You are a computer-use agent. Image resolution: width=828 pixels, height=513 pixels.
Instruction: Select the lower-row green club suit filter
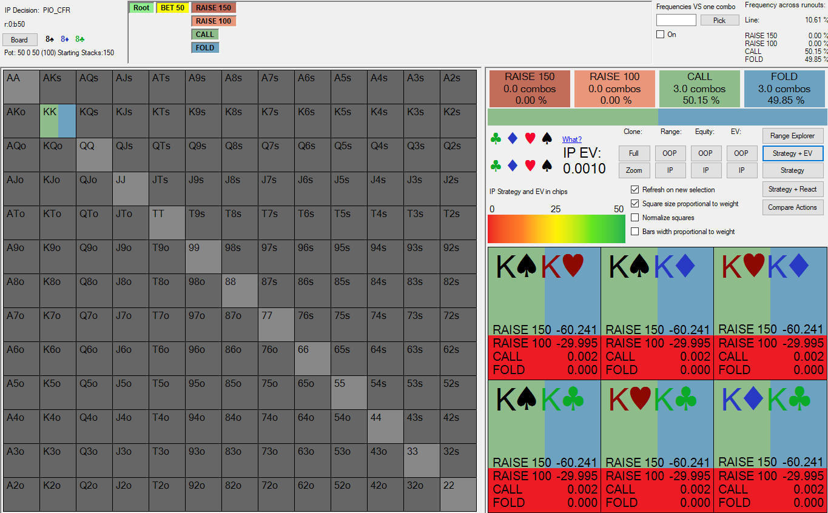click(496, 165)
